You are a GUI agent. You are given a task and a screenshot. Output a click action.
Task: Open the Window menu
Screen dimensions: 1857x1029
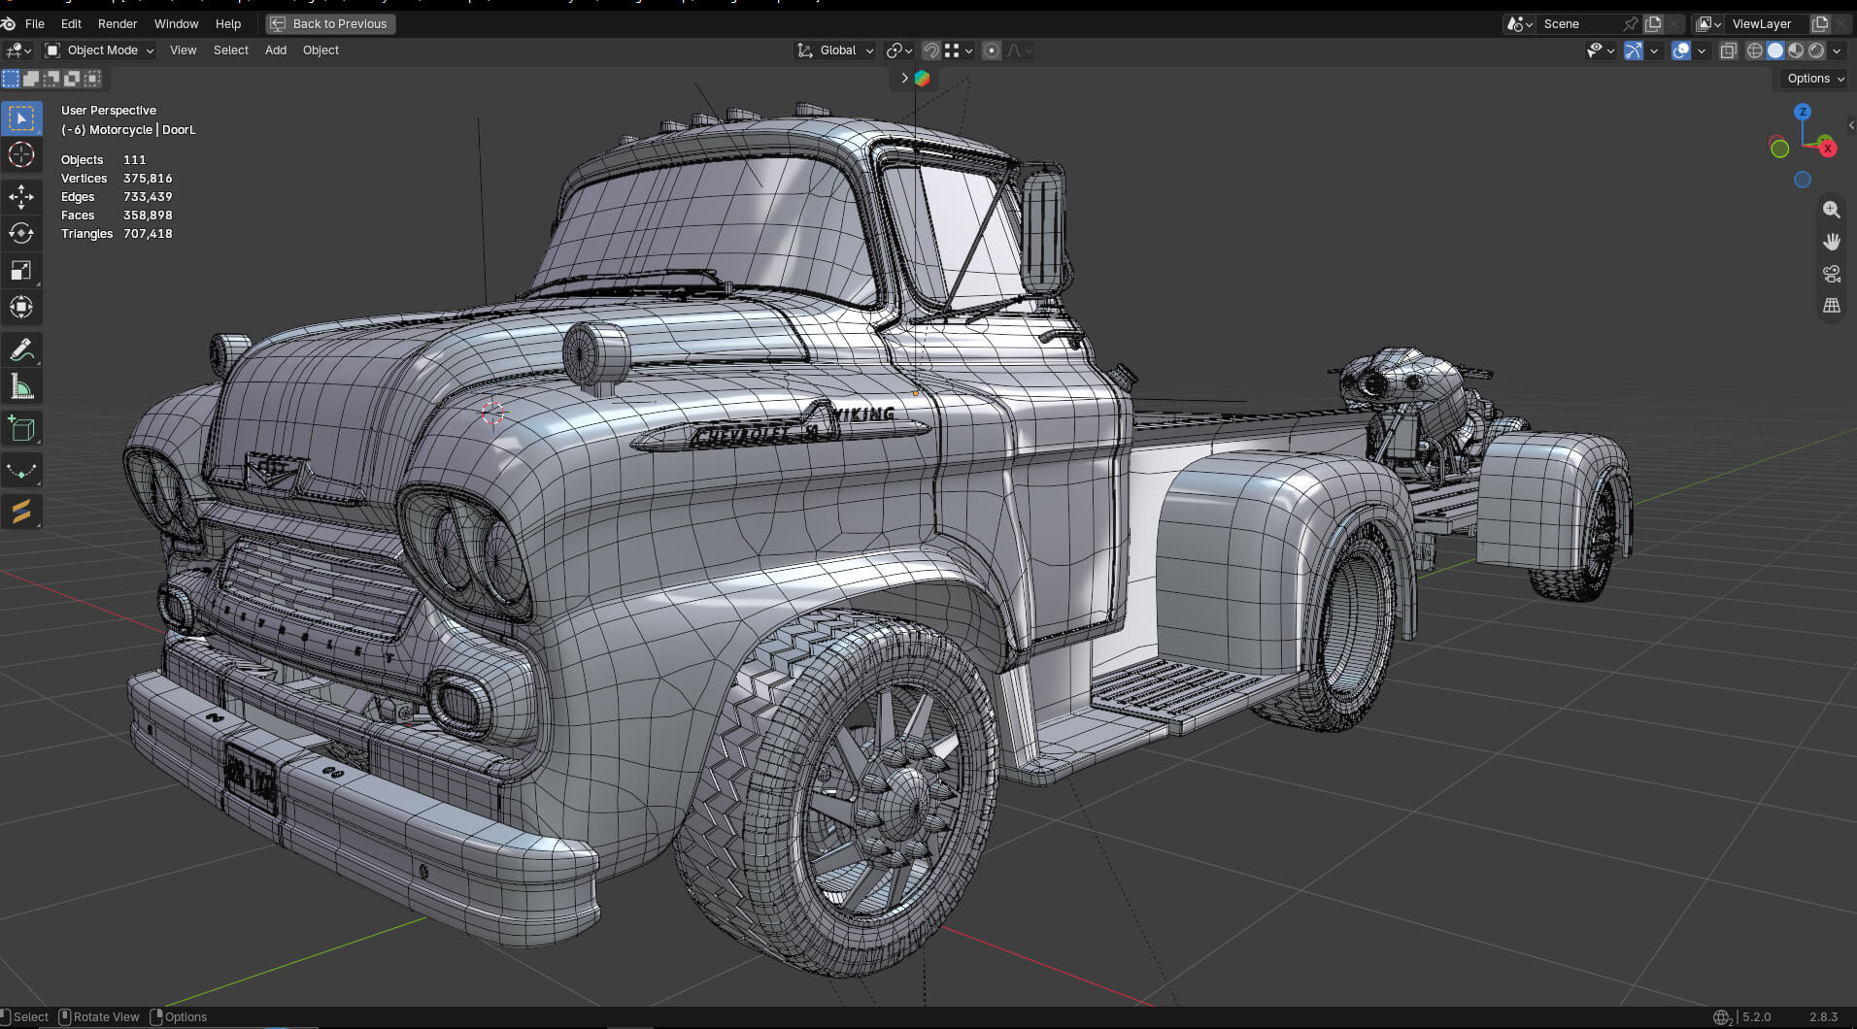point(177,23)
